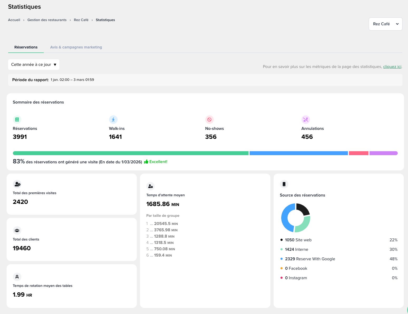Switch to Avis & campagnes marketing tab
Screen dimensions: 408x314
point(76,47)
